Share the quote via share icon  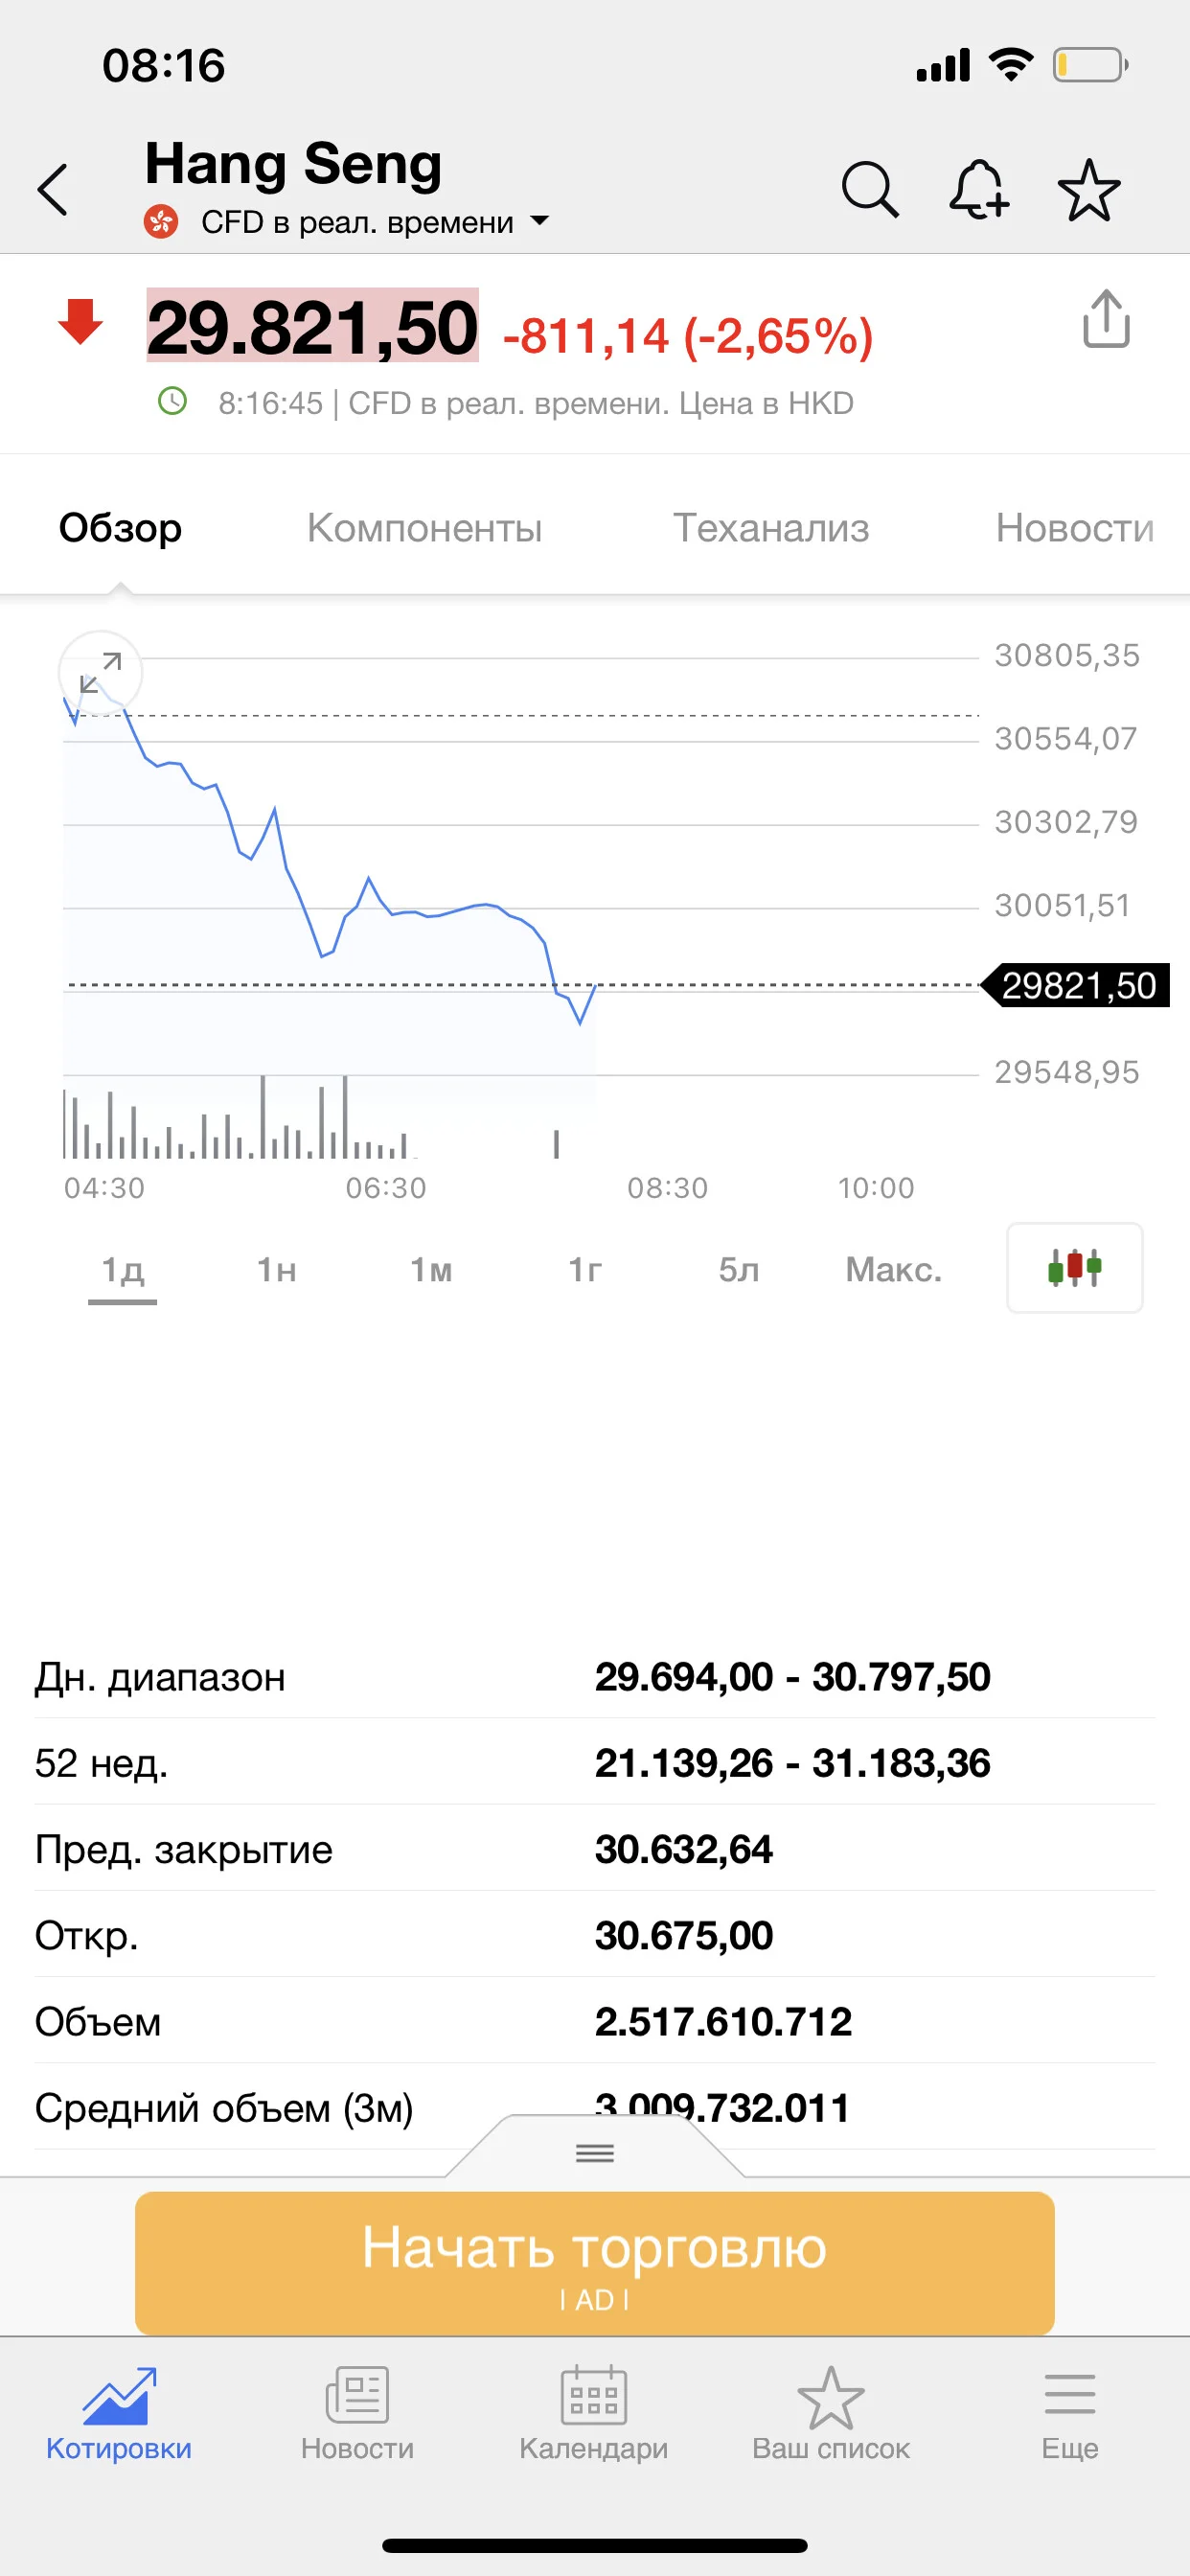click(1106, 319)
